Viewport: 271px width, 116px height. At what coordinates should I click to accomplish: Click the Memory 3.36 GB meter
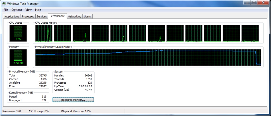point(18,57)
